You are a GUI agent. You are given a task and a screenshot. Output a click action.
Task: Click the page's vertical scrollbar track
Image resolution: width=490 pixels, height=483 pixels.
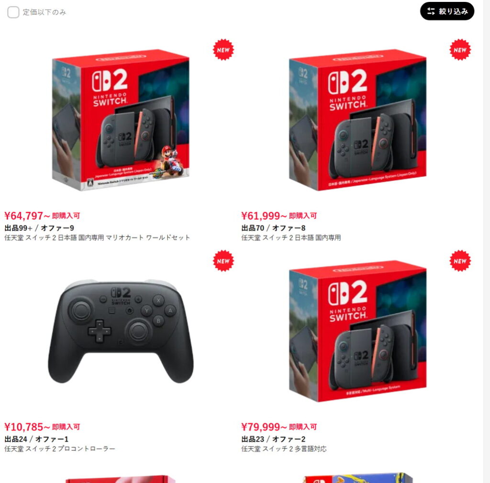[x=487, y=241]
